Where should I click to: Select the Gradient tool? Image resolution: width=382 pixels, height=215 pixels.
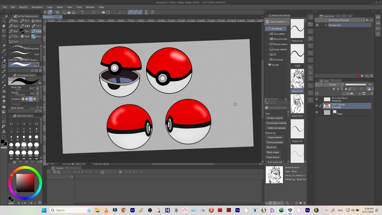click(4, 112)
